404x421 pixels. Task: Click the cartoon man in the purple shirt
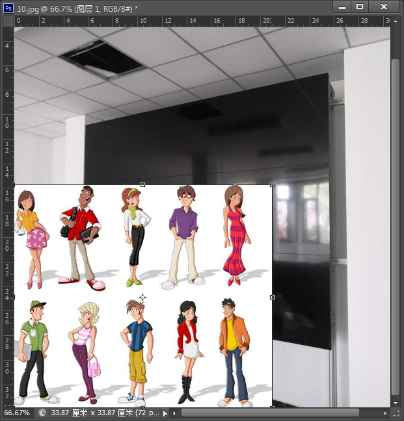pyautogui.click(x=184, y=237)
